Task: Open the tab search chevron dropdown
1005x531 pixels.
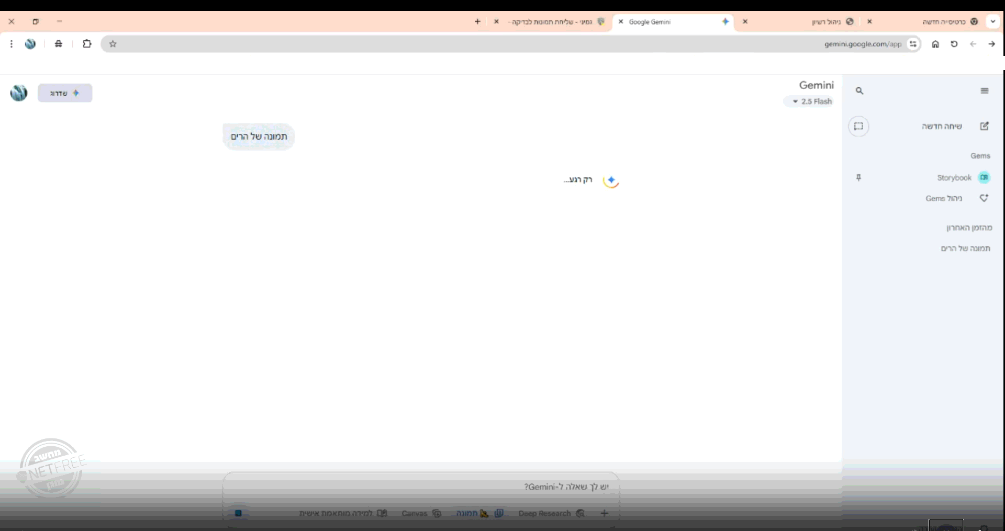Action: 992,21
